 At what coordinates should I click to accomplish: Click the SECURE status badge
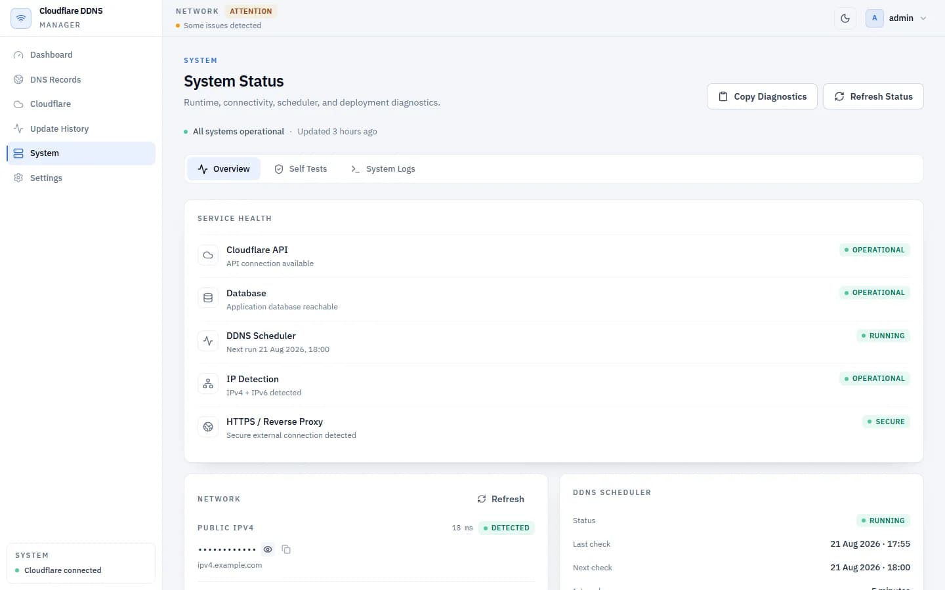886,422
